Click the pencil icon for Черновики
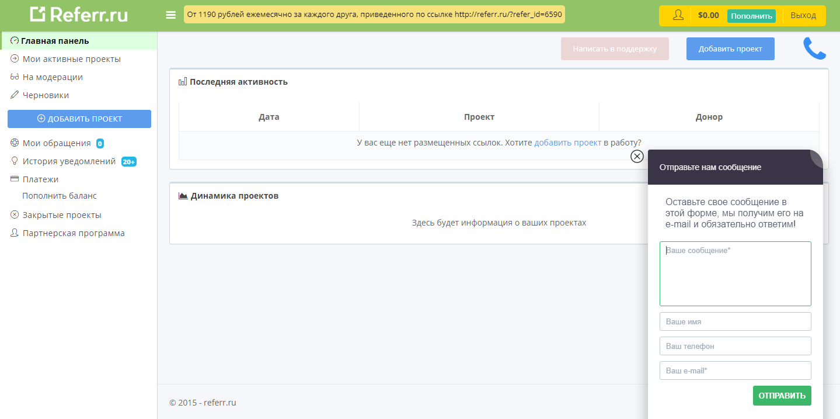 pyautogui.click(x=15, y=95)
